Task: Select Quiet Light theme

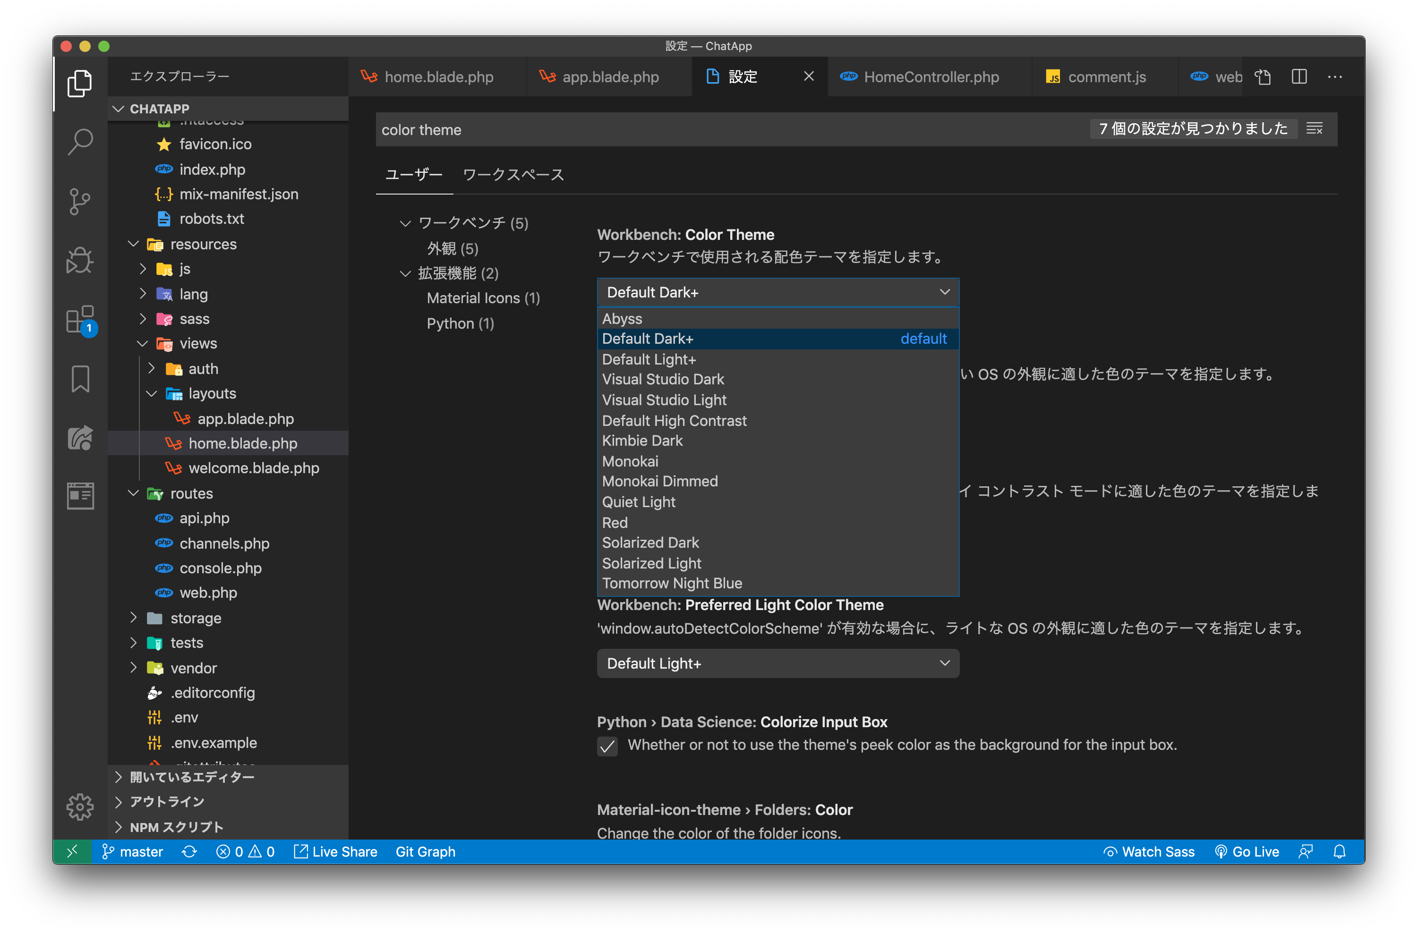Action: [777, 501]
